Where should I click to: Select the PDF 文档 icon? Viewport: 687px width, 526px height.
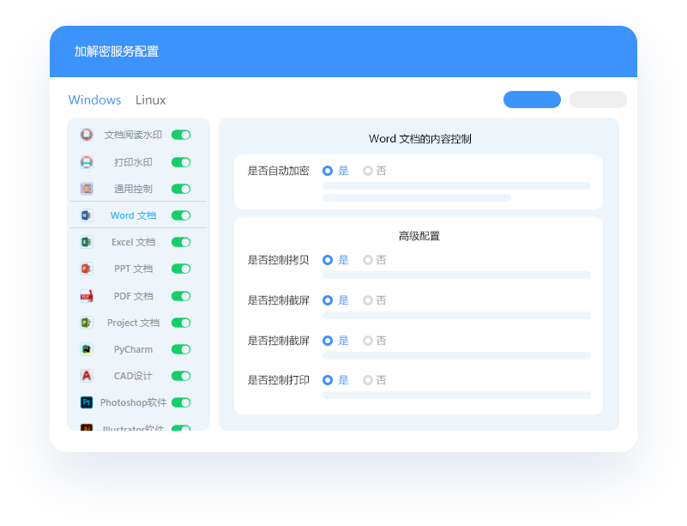[86, 296]
